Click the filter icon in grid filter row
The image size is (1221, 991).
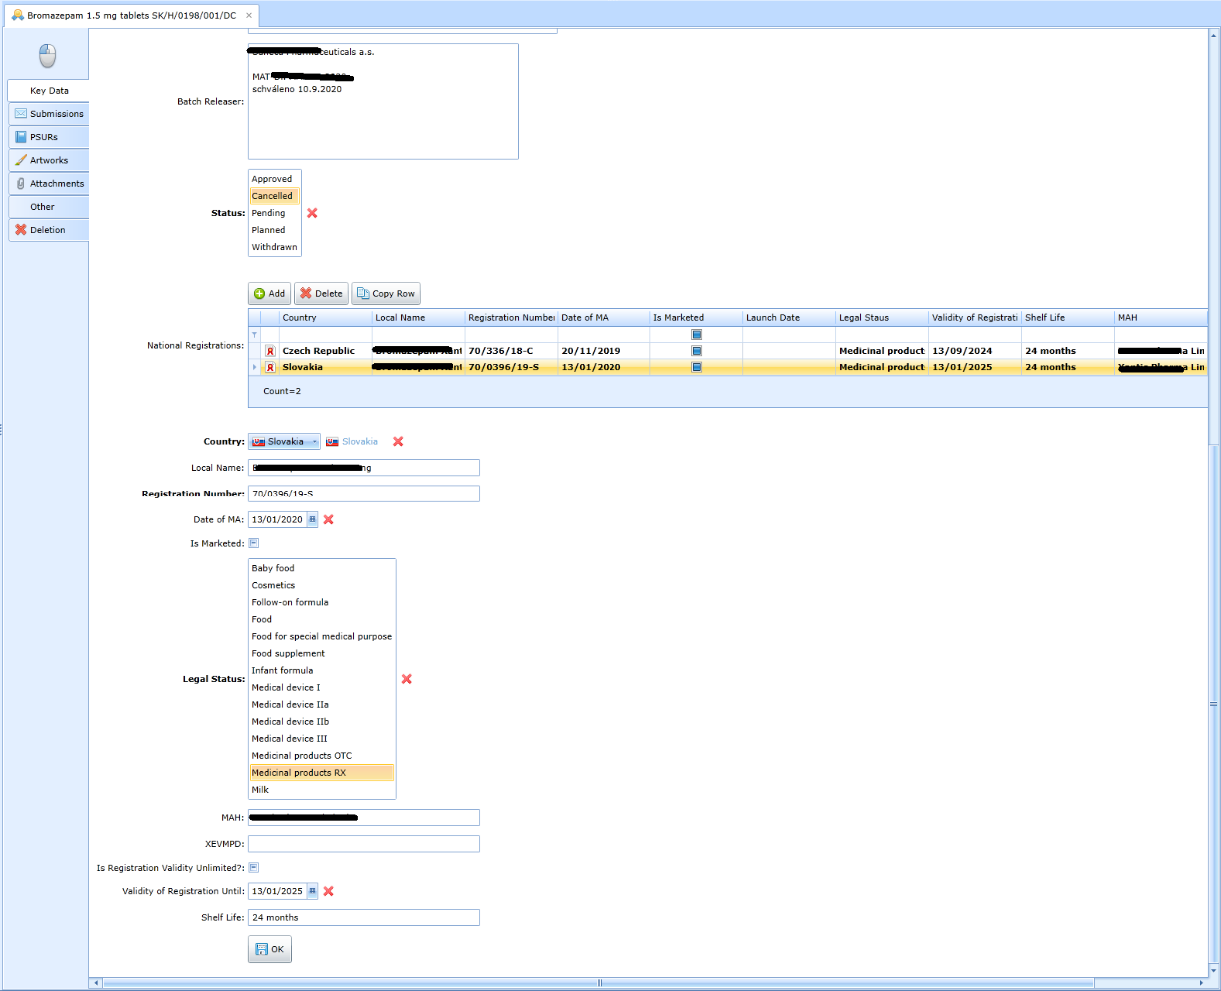(254, 334)
